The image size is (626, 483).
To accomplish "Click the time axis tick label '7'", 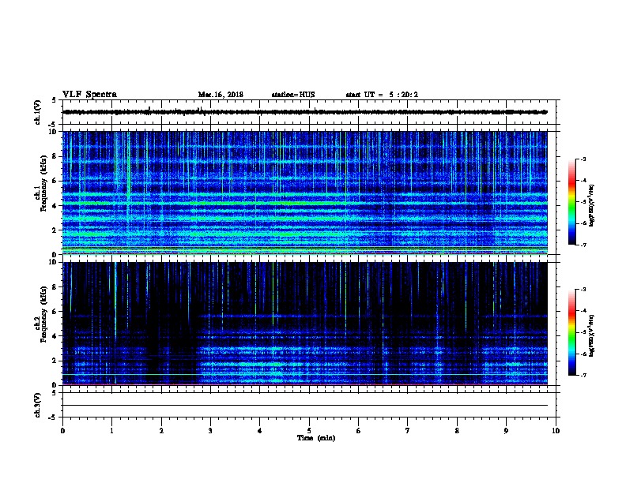I will click(x=408, y=431).
